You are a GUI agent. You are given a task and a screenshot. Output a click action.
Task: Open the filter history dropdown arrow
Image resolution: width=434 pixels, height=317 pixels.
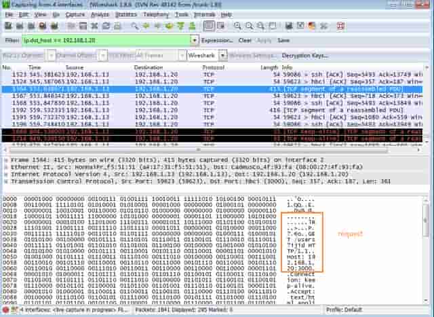click(193, 41)
